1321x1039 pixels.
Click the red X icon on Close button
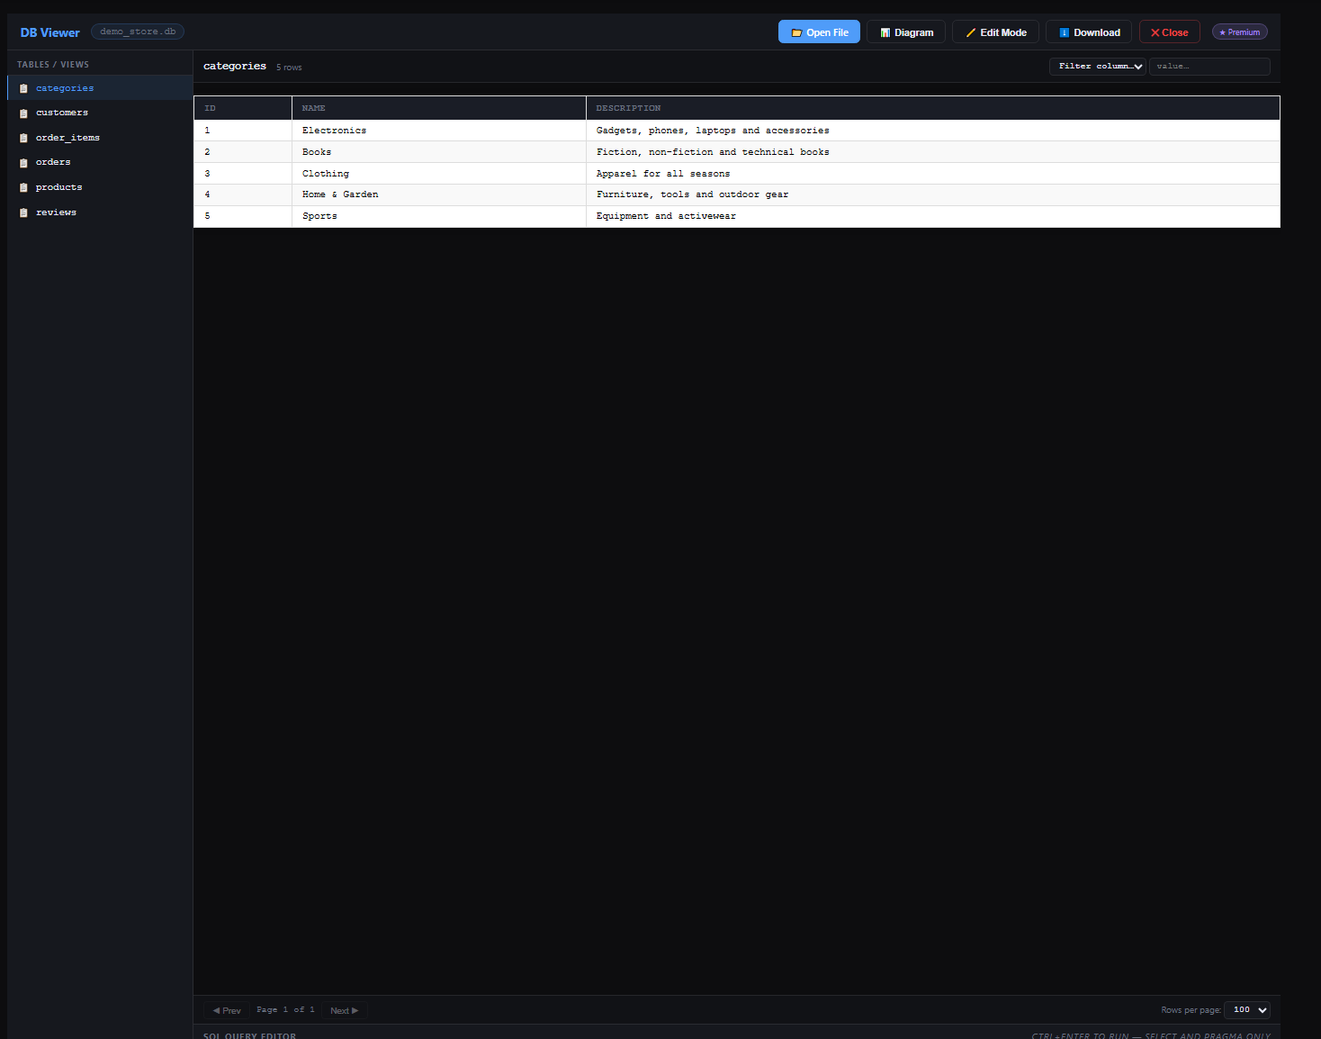pyautogui.click(x=1155, y=32)
